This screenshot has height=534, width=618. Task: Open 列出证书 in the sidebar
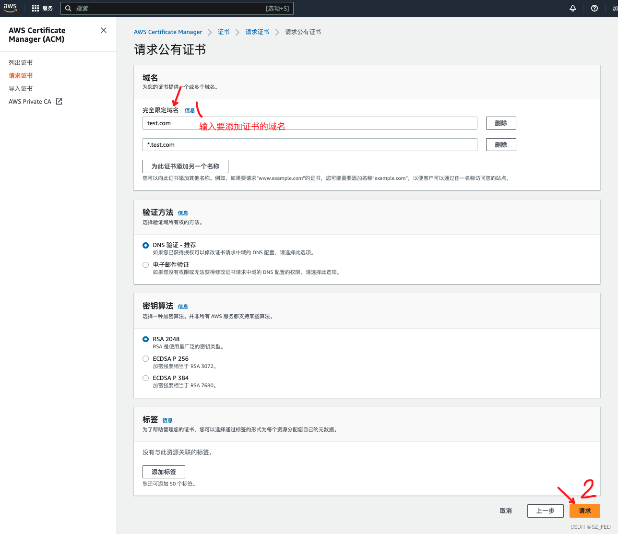pos(21,62)
